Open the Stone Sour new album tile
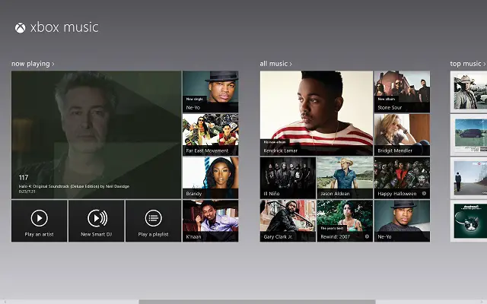The width and height of the screenshot is (487, 304). tap(402, 91)
